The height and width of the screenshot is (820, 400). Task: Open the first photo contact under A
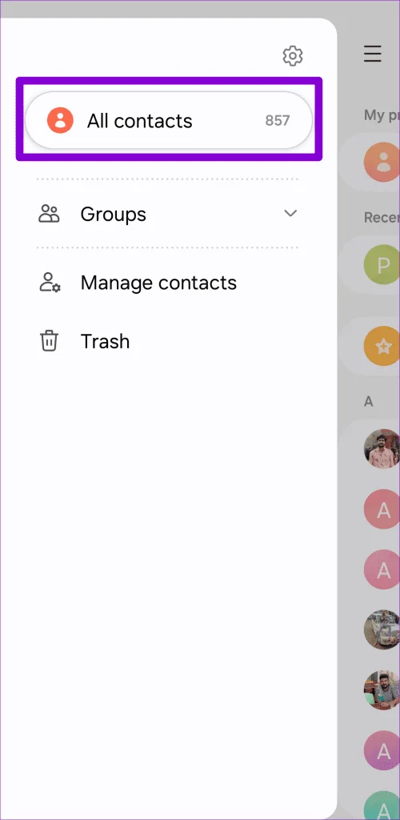pos(382,448)
